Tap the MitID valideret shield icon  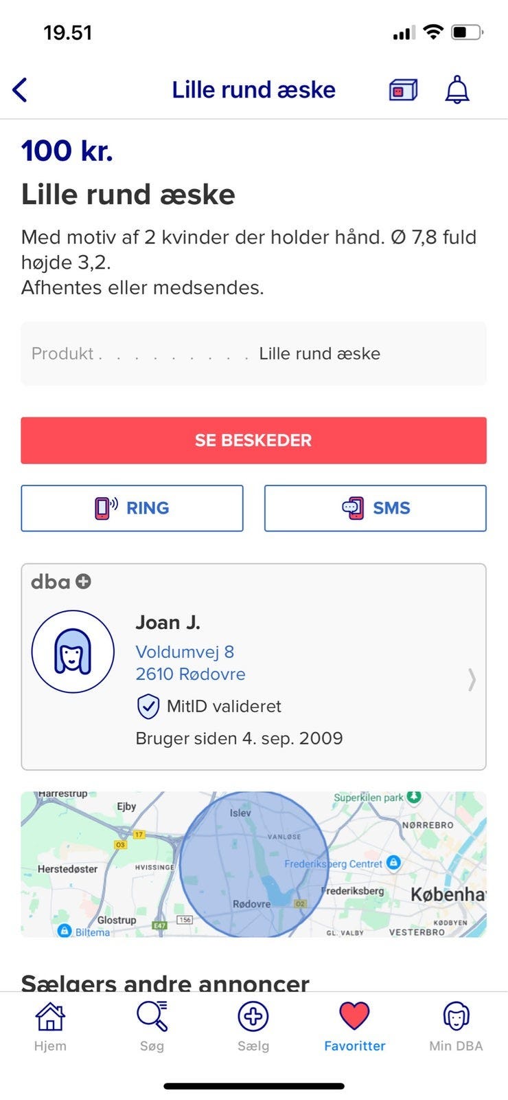coord(148,706)
